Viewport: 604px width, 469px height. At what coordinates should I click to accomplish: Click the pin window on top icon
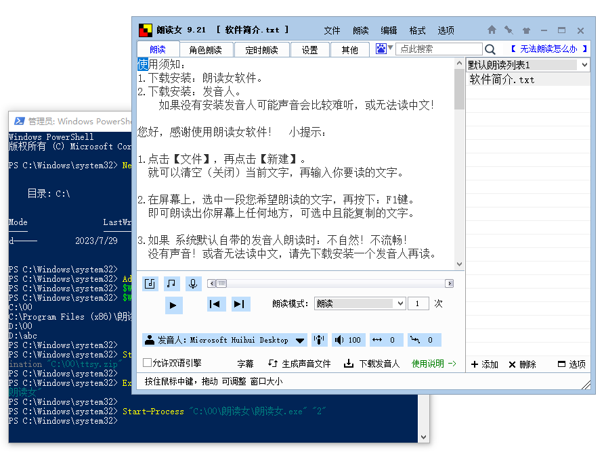coord(509,30)
